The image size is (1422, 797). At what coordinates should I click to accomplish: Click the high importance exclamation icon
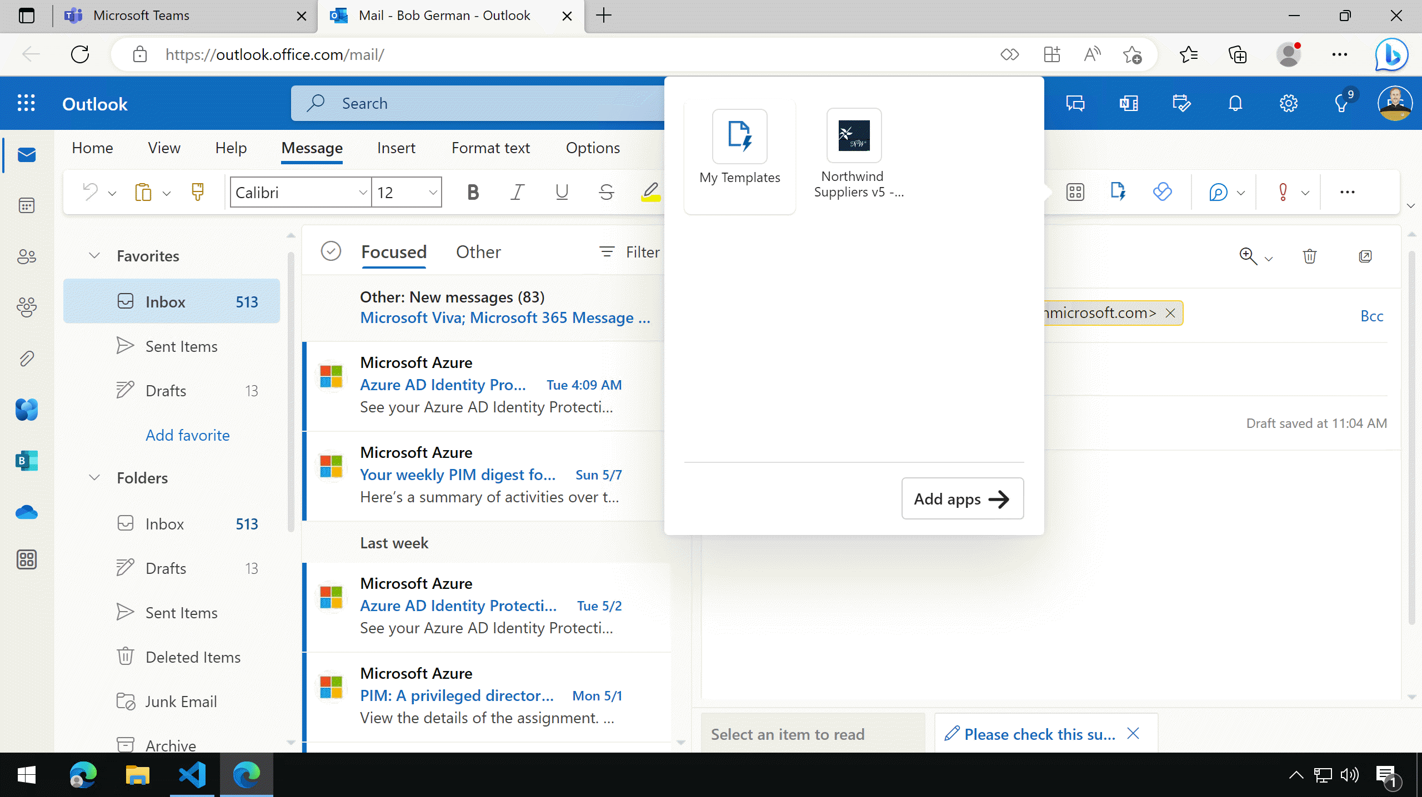coord(1283,192)
